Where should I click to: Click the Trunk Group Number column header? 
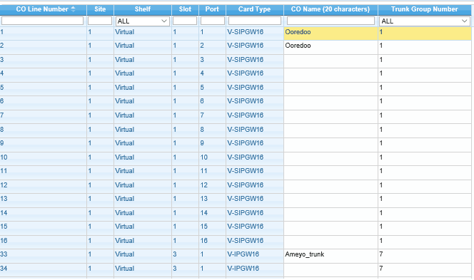(x=425, y=9)
